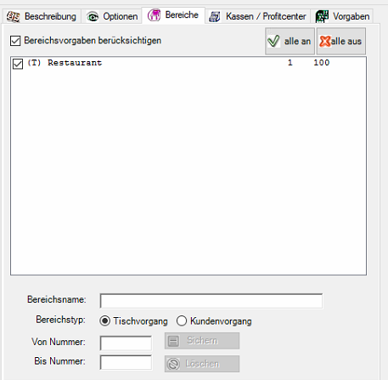Select the Tischvorgang radio button
Screen dimensions: 388x380
point(104,321)
